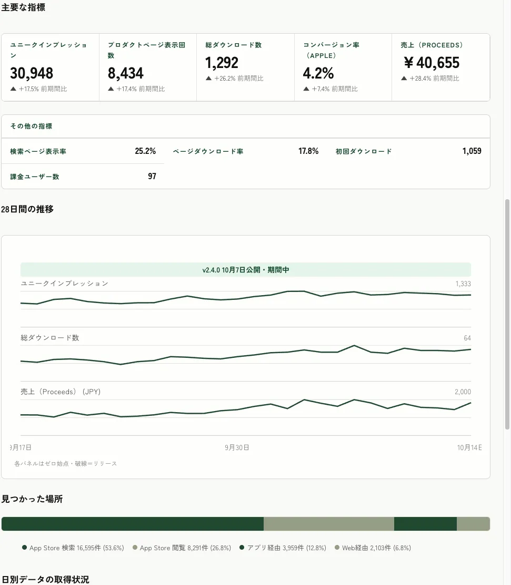
Task: Select the dark green App Store 検索 bar segment
Action: pyautogui.click(x=133, y=524)
